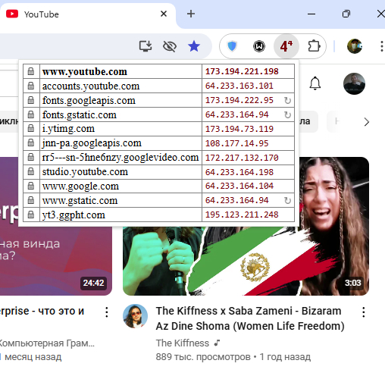Open the Chrome three-dot menu
The width and height of the screenshot is (385, 376).
[382, 46]
